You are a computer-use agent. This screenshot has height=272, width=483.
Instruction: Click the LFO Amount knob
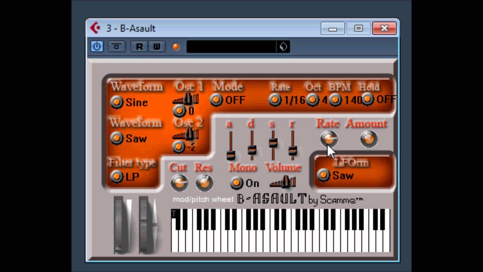[369, 139]
